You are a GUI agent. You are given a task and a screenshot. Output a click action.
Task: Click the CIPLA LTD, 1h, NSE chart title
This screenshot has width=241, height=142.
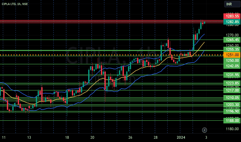coord(15,4)
